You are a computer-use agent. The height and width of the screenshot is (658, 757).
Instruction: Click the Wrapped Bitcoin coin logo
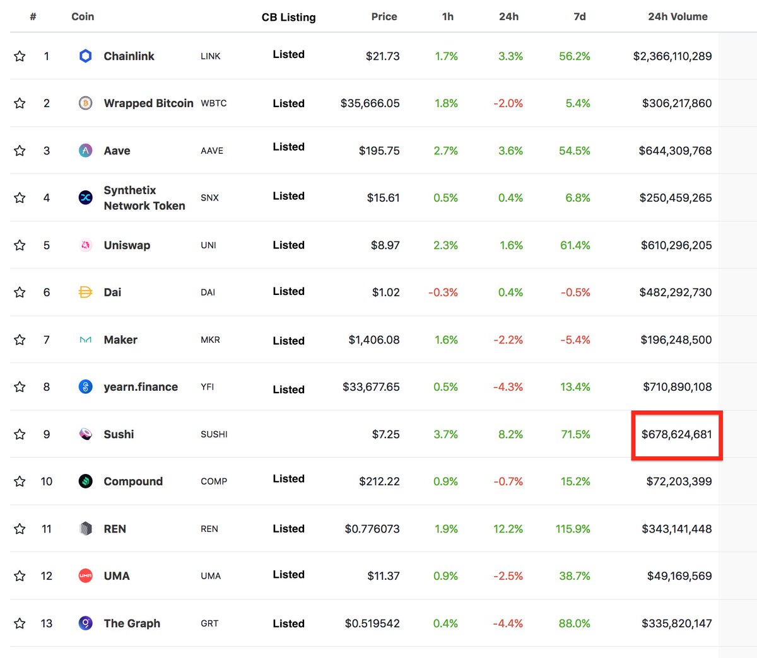(85, 103)
